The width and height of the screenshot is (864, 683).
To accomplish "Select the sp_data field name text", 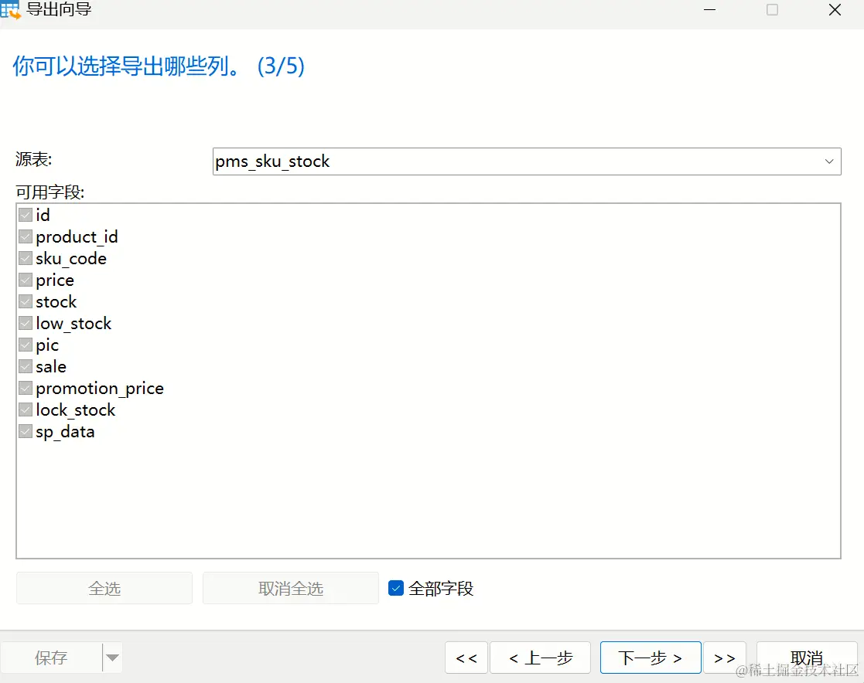I will tap(65, 432).
